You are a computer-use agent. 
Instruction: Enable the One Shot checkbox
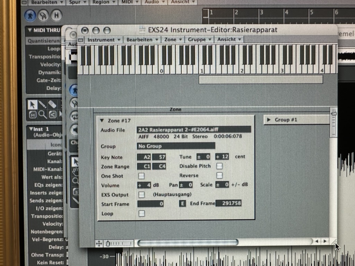[x=141, y=176]
